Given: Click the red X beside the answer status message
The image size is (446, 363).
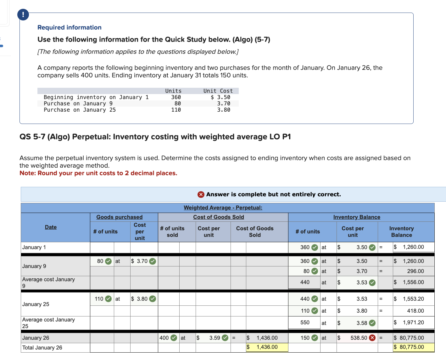Looking at the screenshot, I should point(201,194).
